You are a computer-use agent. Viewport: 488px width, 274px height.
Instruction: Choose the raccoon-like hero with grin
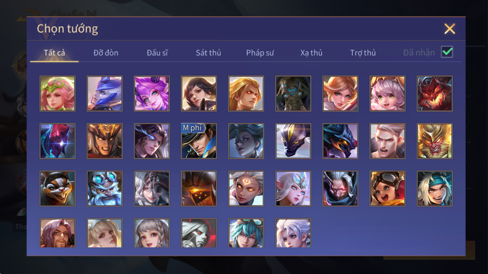57,188
